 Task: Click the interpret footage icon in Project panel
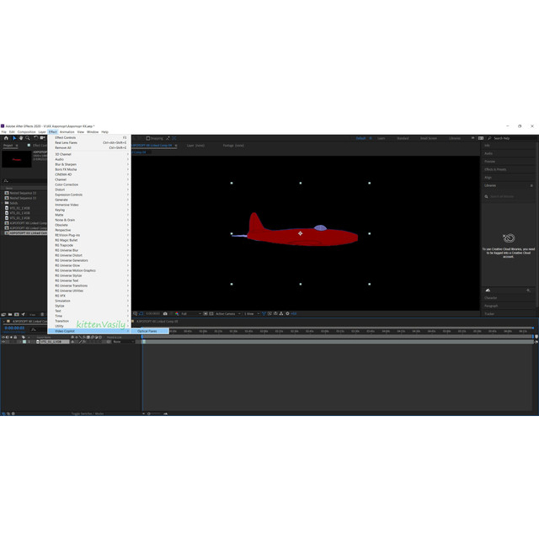click(3, 314)
